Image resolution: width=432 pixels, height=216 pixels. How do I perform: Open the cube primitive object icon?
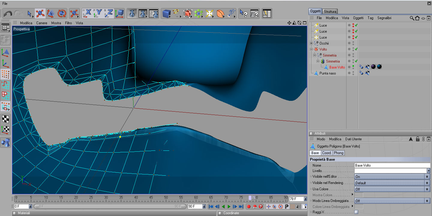[x=166, y=13]
